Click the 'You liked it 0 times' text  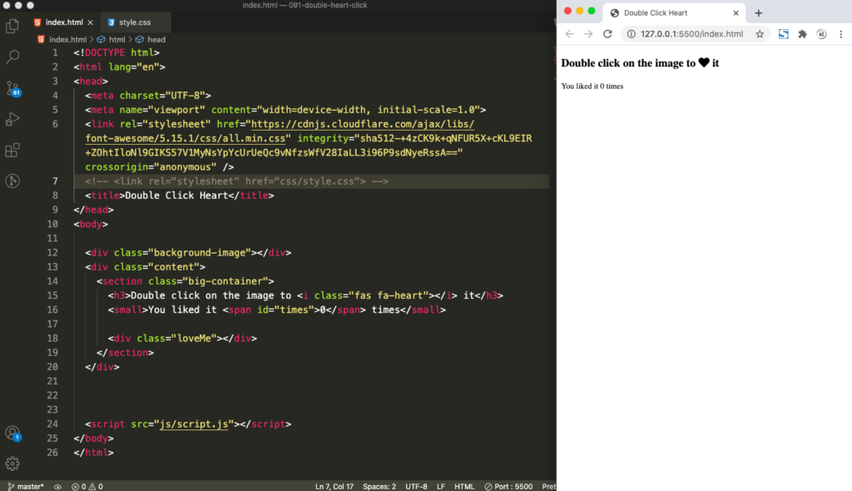[592, 86]
